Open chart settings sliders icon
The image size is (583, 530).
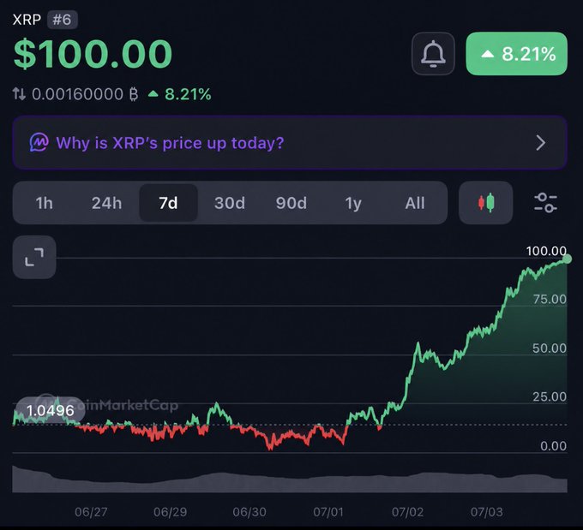point(545,203)
